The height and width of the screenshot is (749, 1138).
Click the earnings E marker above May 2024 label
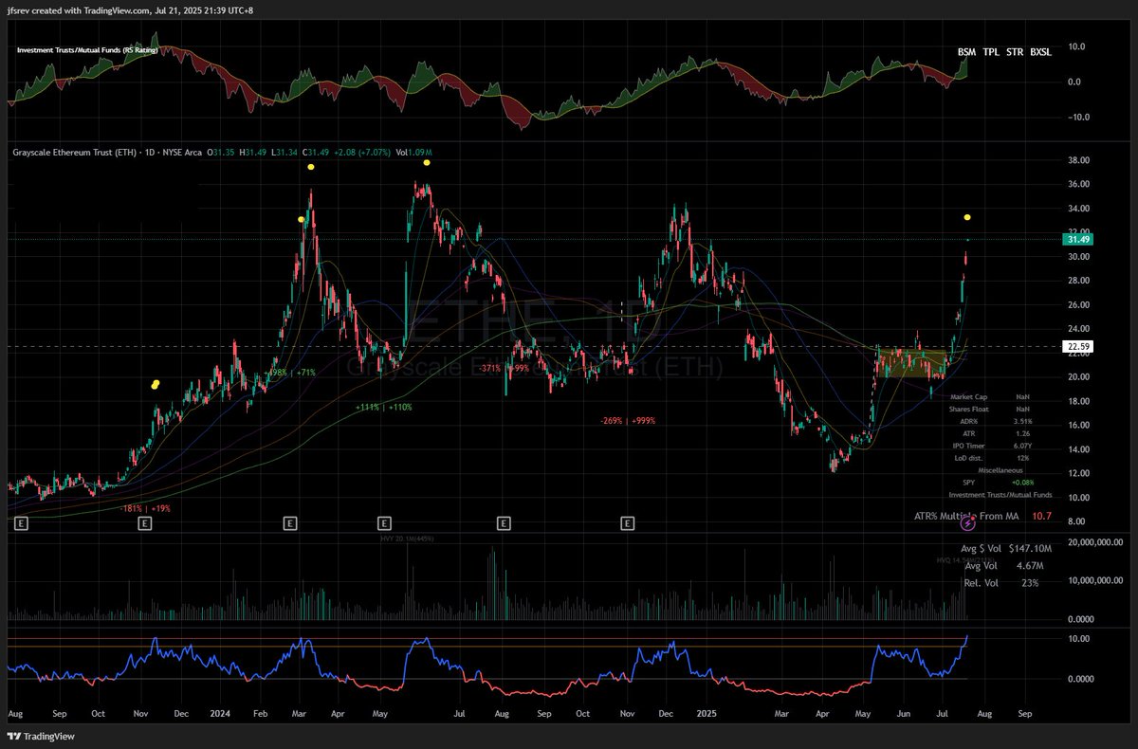tap(384, 522)
